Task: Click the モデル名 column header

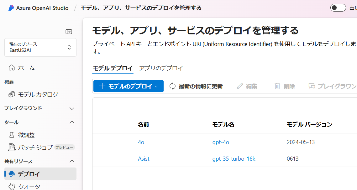Action: [x=223, y=124]
